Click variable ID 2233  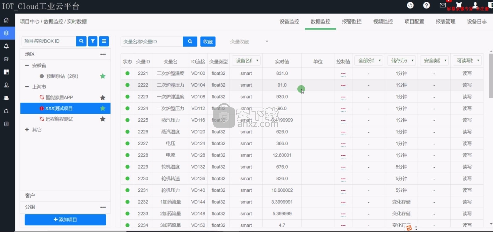pyautogui.click(x=143, y=214)
